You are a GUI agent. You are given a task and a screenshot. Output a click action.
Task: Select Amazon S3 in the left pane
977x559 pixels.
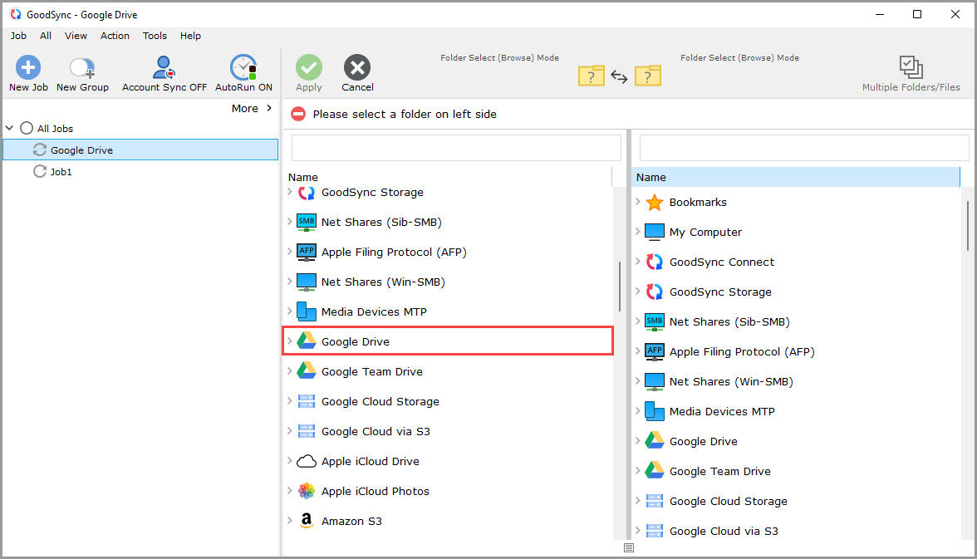click(x=351, y=521)
